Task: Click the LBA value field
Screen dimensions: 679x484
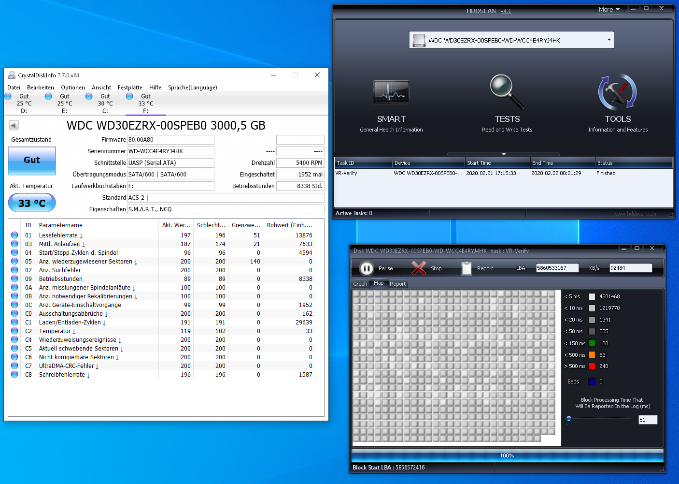Action: pyautogui.click(x=558, y=268)
